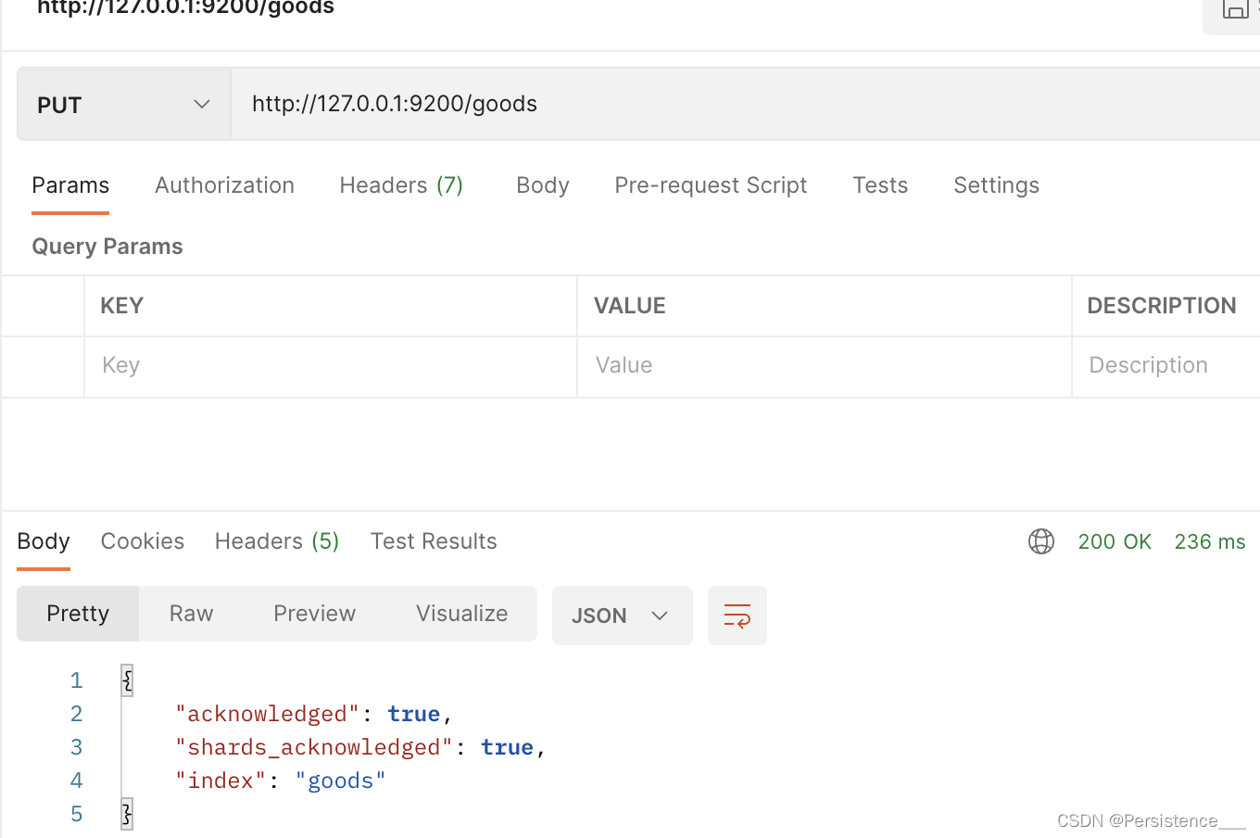Click the Query Params heading
Screen dimensions: 1260x838
[x=107, y=247]
